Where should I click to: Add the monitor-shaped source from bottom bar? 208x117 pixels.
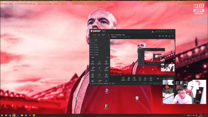pyautogui.click(x=134, y=79)
